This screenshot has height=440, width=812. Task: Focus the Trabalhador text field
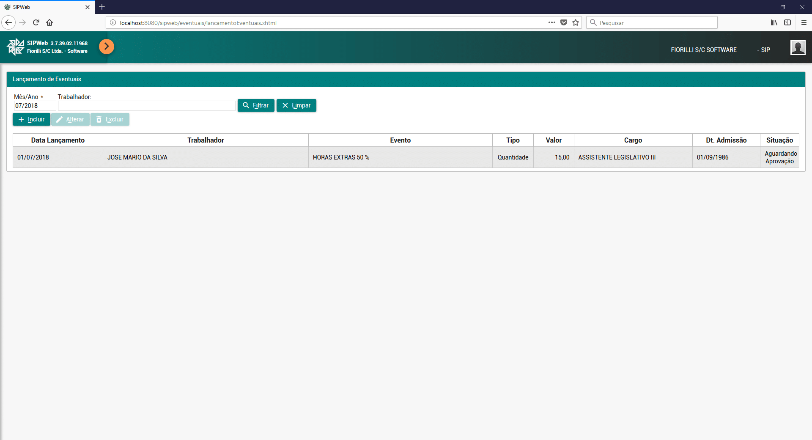[x=147, y=106]
